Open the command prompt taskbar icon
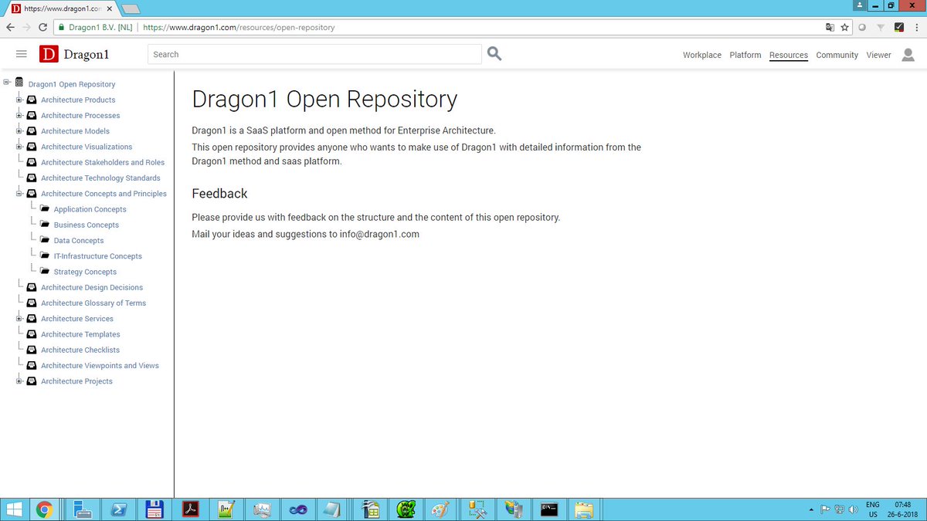 tap(549, 509)
